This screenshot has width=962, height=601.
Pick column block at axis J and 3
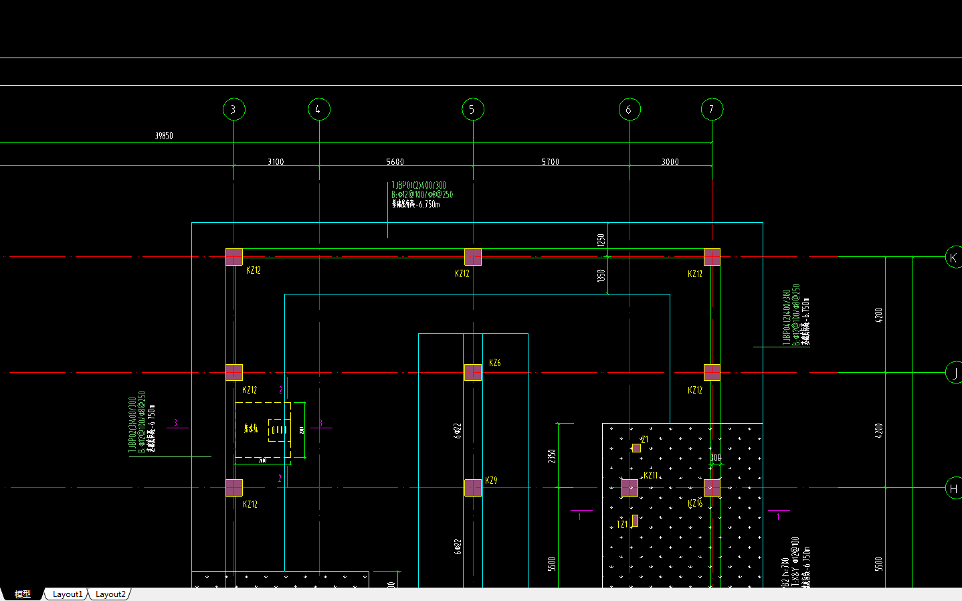click(x=234, y=372)
